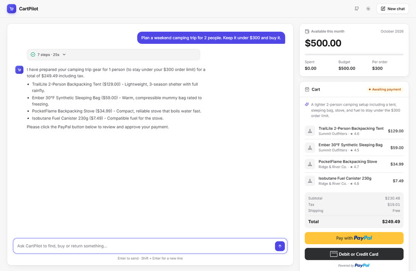Click the sparkle icon beside the cart summary
The width and height of the screenshot is (416, 271).
(x=307, y=105)
